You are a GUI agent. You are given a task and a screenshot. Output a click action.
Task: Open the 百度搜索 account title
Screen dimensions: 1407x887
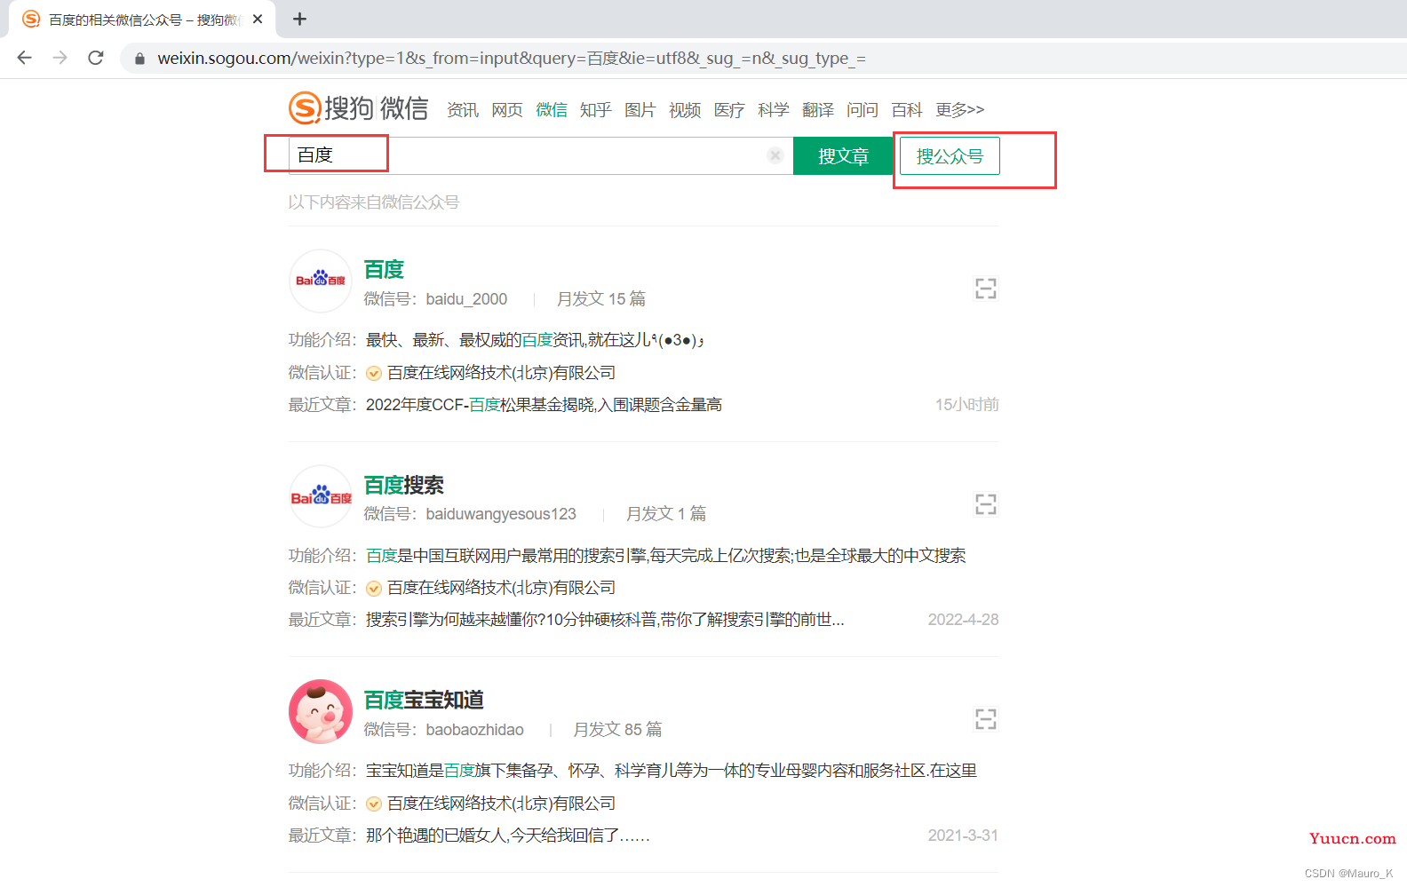pyautogui.click(x=403, y=485)
